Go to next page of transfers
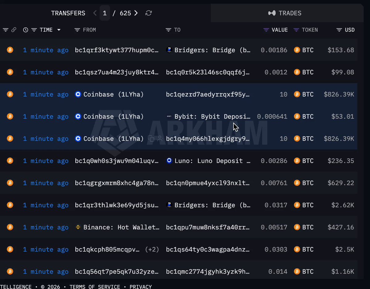 [136, 13]
